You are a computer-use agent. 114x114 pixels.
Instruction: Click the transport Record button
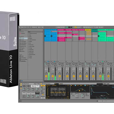point(71,27)
